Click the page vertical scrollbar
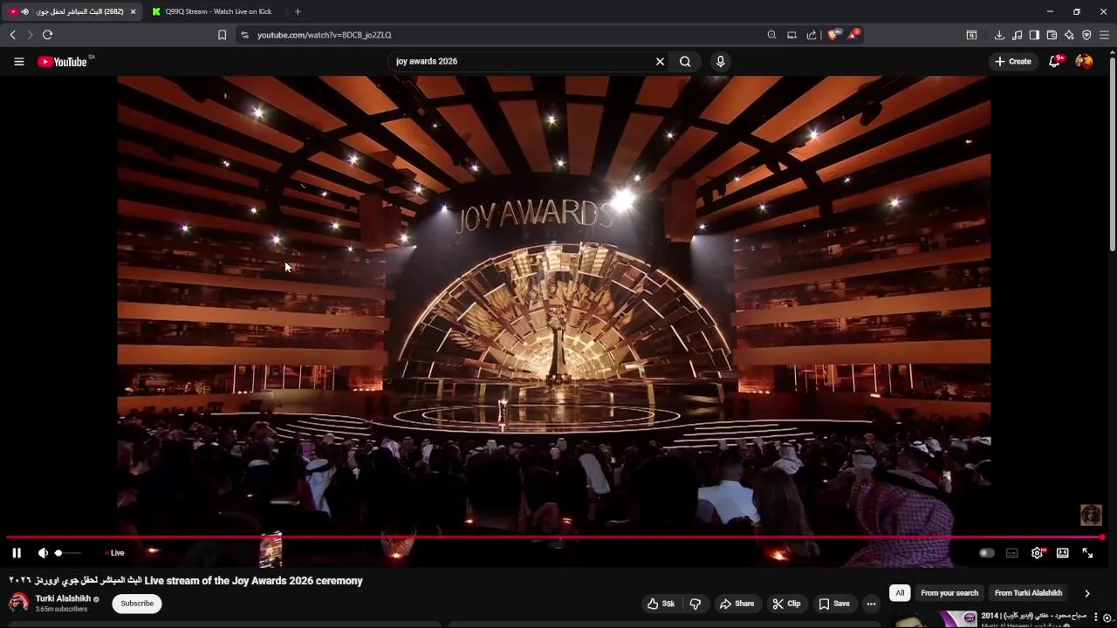The height and width of the screenshot is (628, 1117). pyautogui.click(x=1112, y=153)
